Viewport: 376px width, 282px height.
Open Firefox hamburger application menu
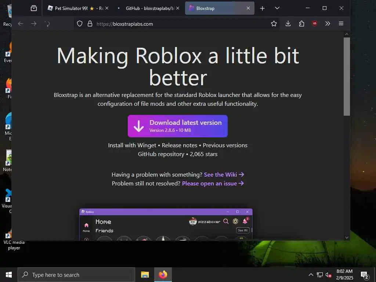341,23
